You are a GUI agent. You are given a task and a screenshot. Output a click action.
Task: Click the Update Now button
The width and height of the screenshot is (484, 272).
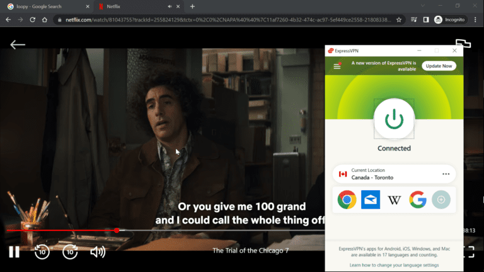point(439,66)
